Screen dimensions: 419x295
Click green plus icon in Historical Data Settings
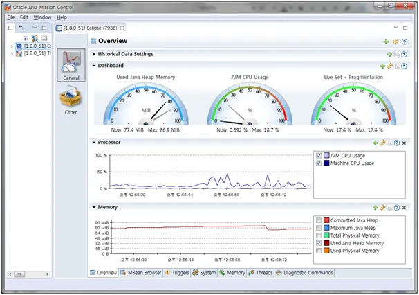tap(389, 55)
